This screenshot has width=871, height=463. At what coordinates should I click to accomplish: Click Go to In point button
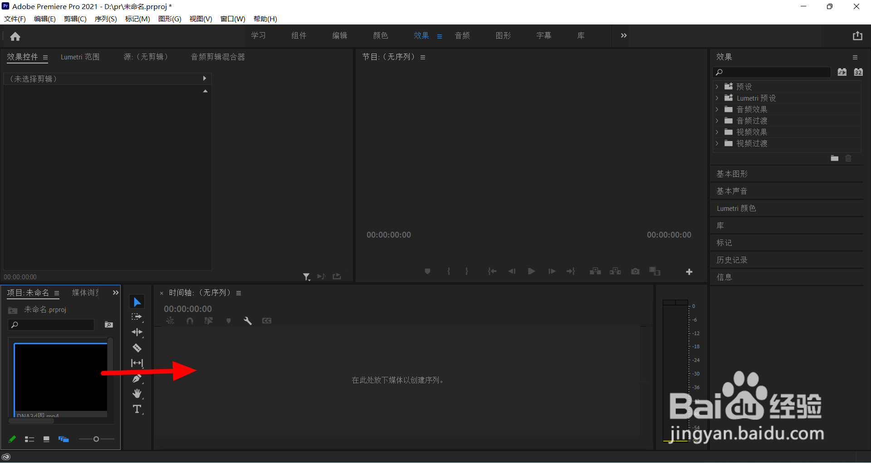click(492, 271)
